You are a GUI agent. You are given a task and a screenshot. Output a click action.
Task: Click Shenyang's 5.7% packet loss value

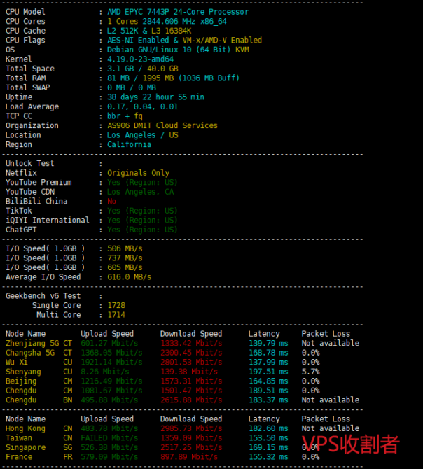coord(310,372)
